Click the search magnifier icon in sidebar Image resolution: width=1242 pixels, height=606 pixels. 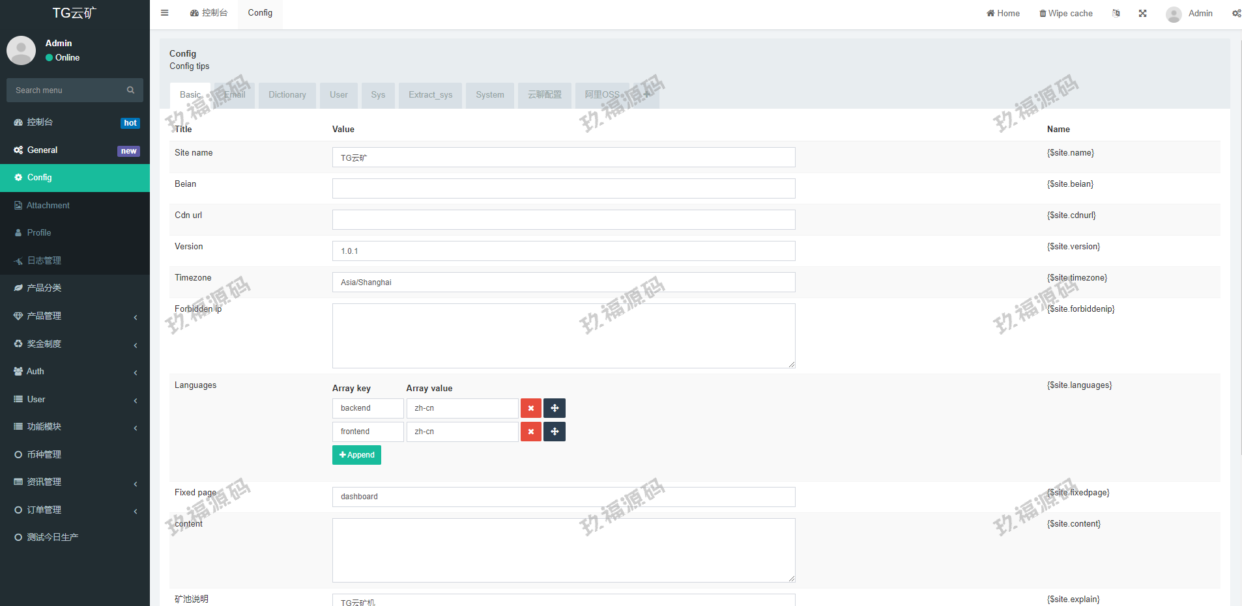point(130,90)
